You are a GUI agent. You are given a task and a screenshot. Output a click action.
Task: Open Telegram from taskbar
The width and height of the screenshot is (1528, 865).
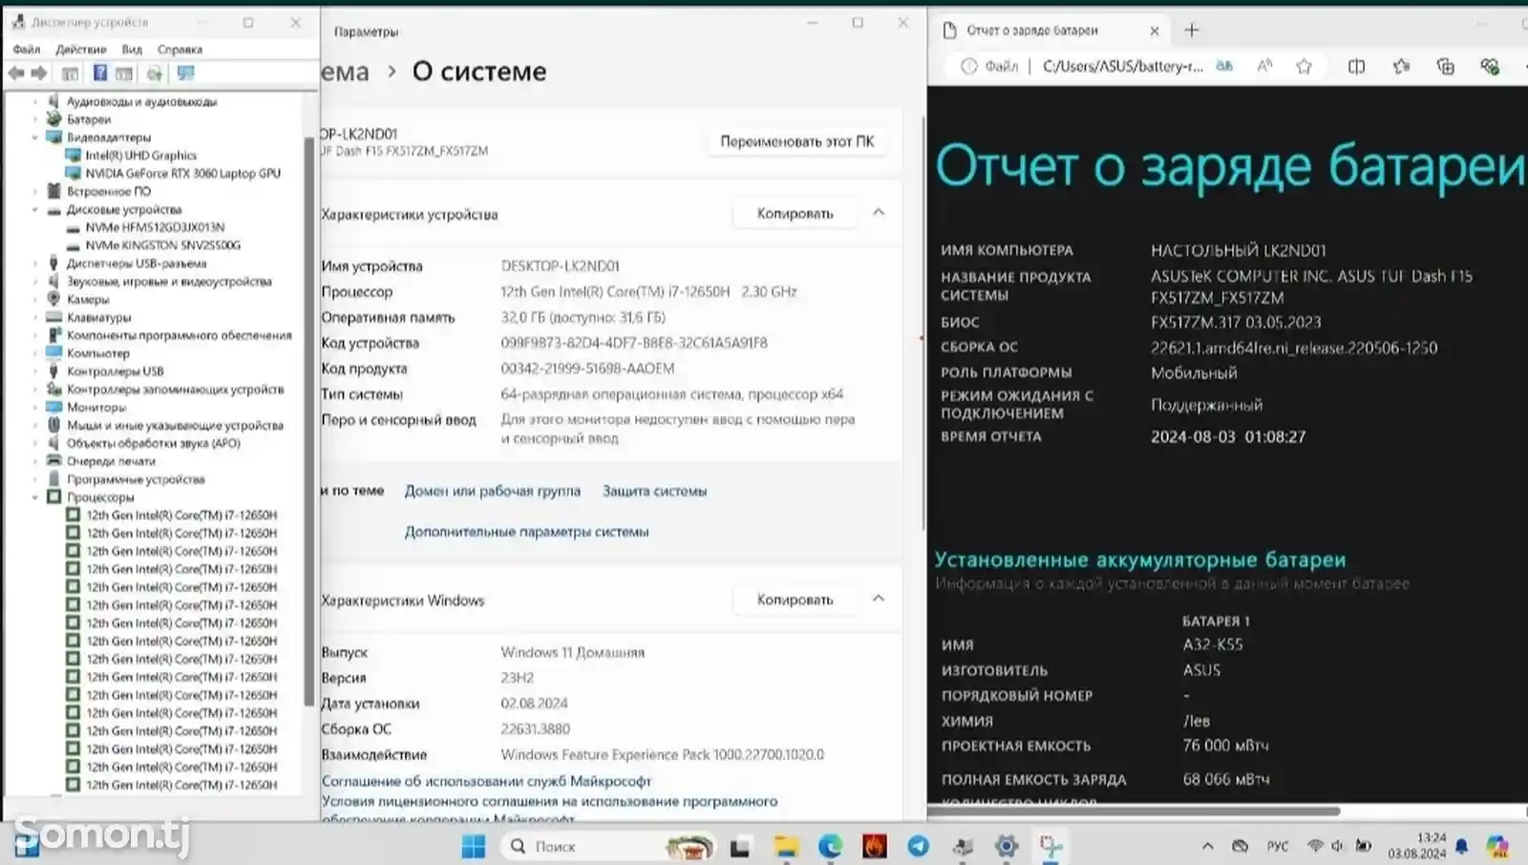[918, 846]
